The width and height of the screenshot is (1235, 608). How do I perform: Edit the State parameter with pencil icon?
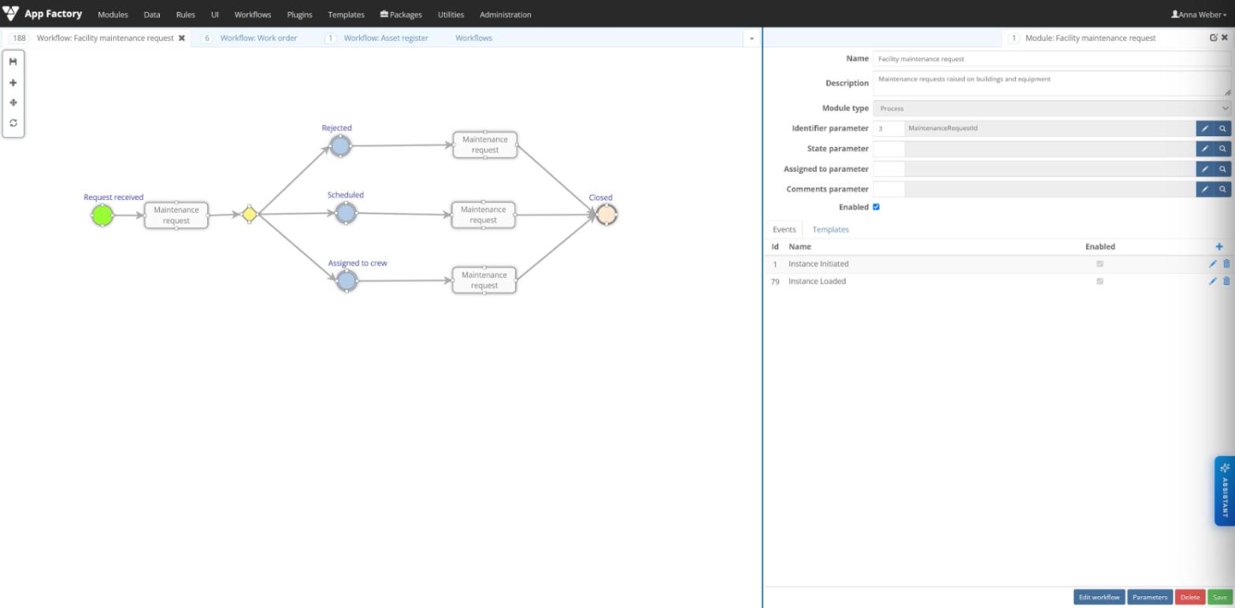point(1205,149)
